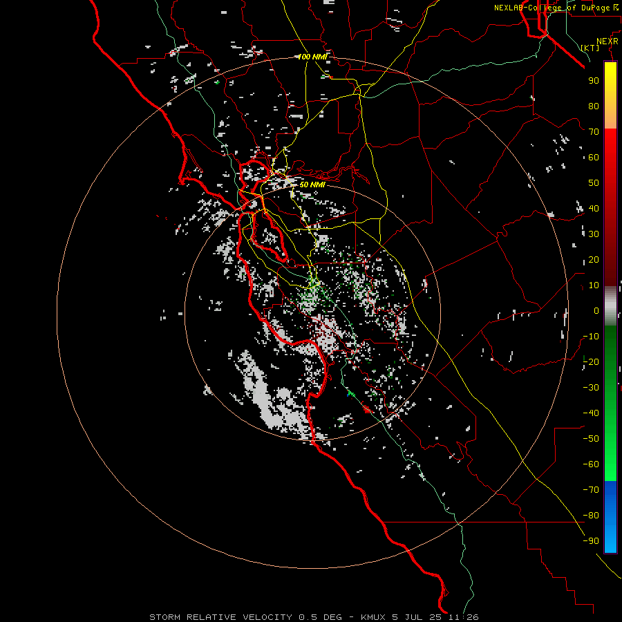Viewport: 622px width, 622px height.
Task: Click the "KMUX" station identifier
Action: (374, 617)
